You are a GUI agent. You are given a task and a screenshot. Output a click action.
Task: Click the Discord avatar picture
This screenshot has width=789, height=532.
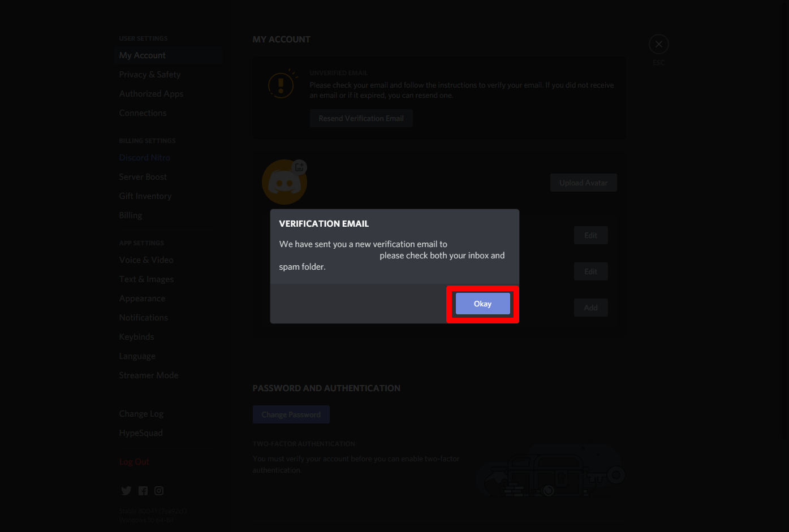pos(284,183)
